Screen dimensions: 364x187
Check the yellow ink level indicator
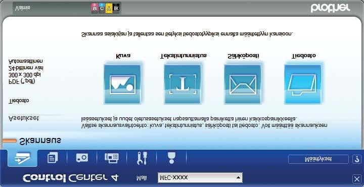109,8
